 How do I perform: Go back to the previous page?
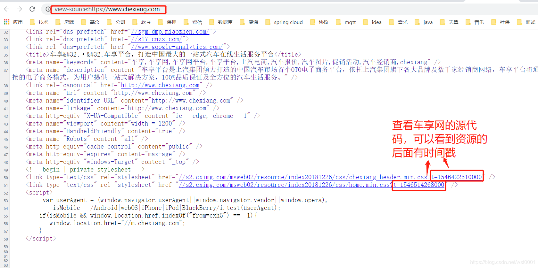(x=7, y=9)
